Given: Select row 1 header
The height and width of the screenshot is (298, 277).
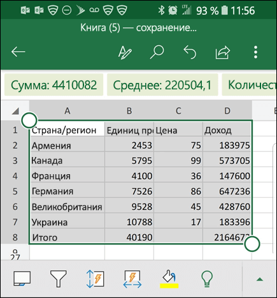Looking at the screenshot, I should (15, 130).
